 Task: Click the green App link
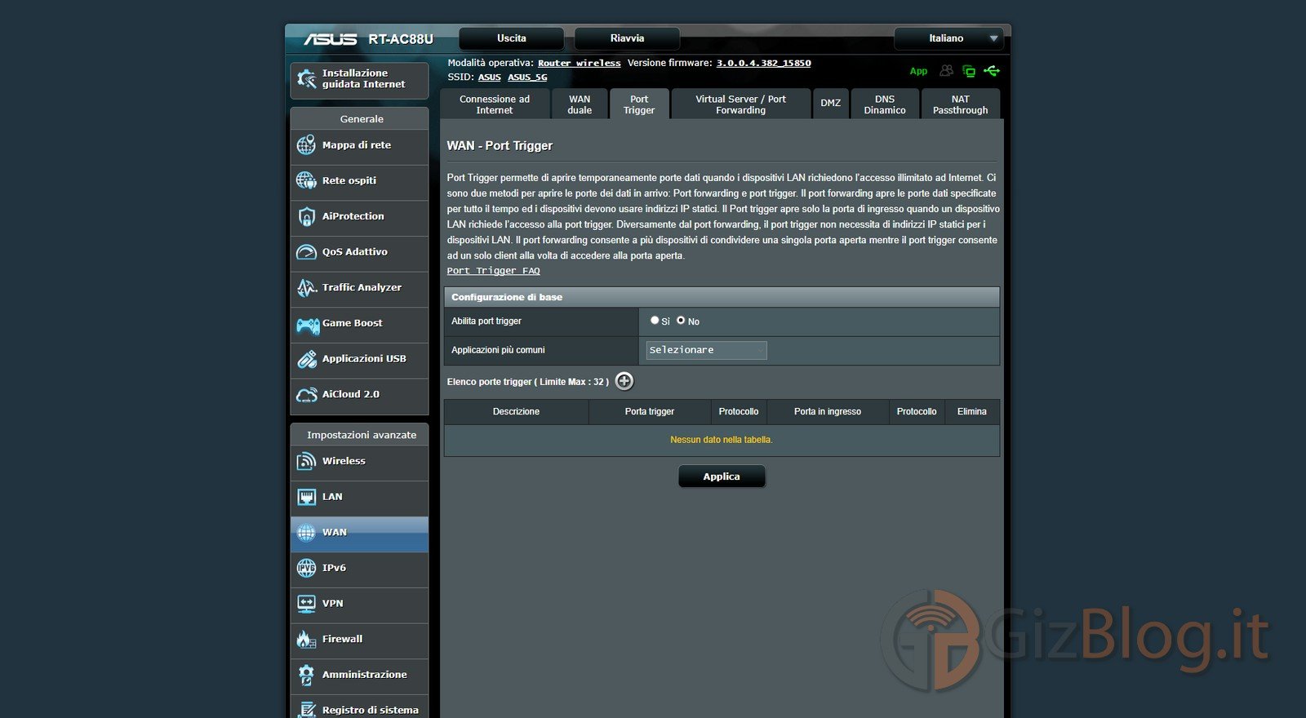pos(918,71)
